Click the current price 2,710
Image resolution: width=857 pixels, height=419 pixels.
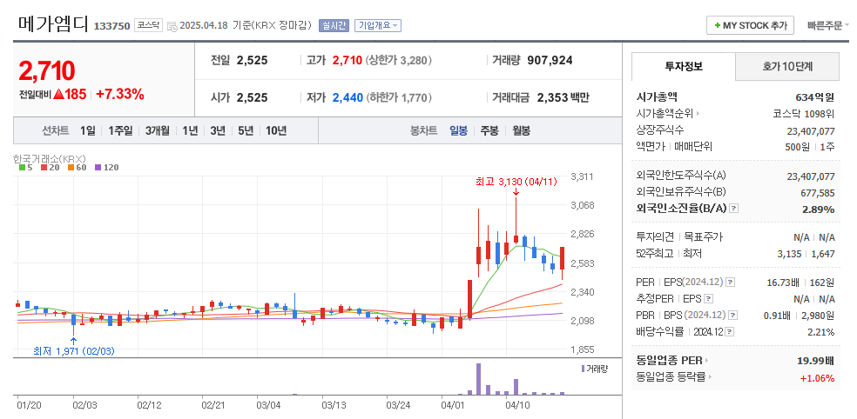[47, 71]
